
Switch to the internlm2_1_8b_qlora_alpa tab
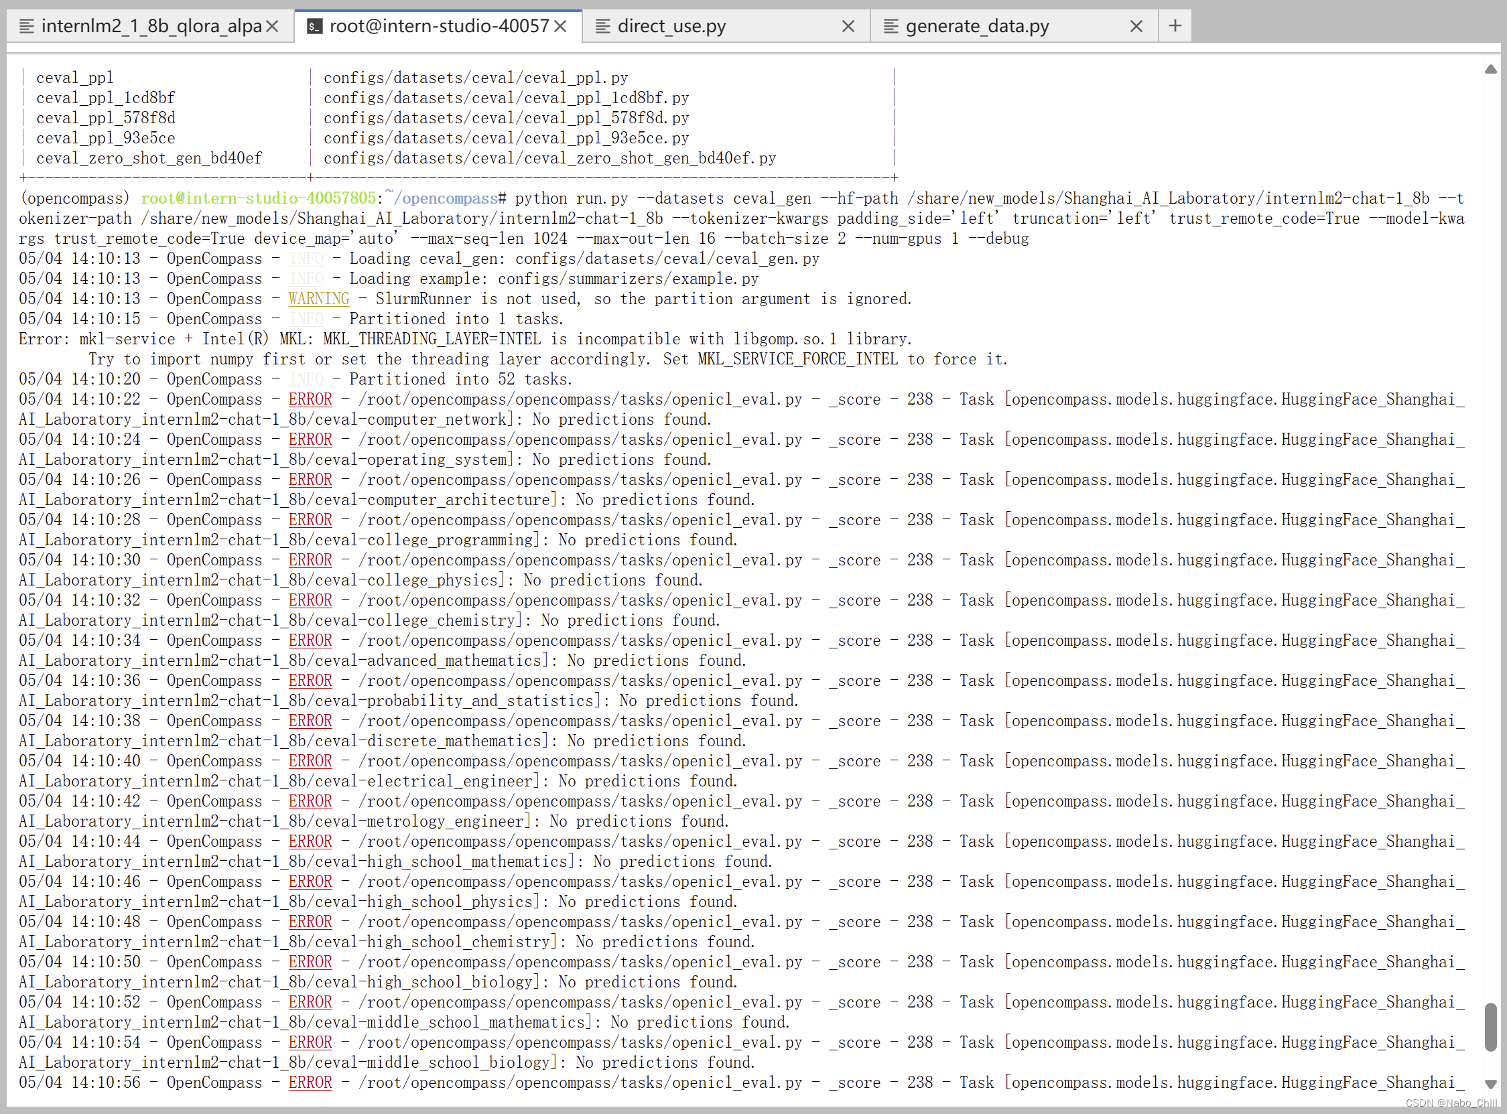(x=151, y=26)
